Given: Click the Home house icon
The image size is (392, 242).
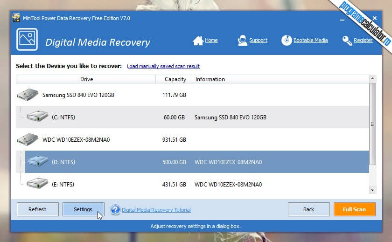Looking at the screenshot, I should (198, 41).
